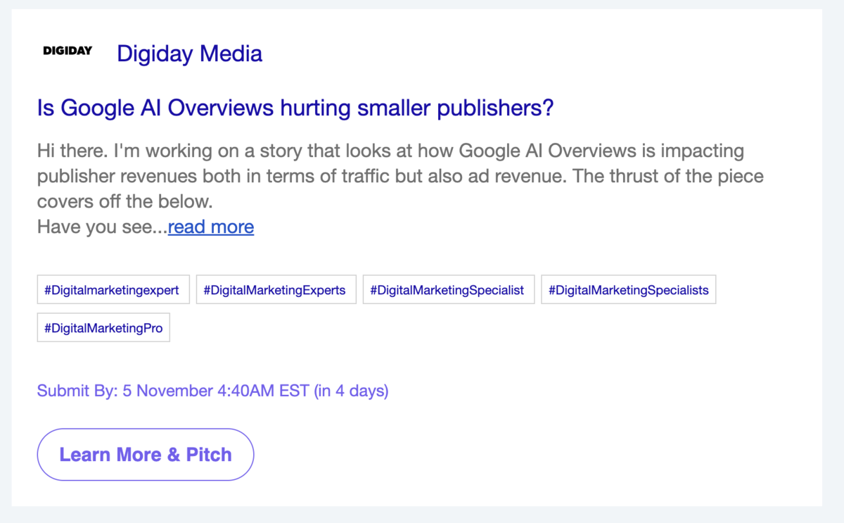Select the #Digitalmarketingexpert singular tag

[x=113, y=290]
